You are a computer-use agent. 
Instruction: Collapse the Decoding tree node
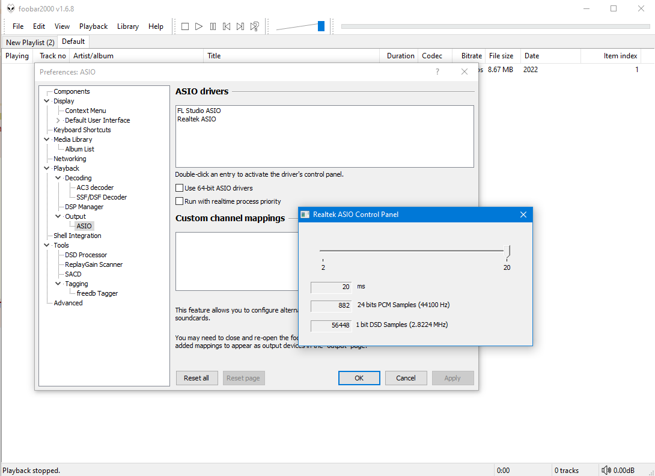point(58,178)
